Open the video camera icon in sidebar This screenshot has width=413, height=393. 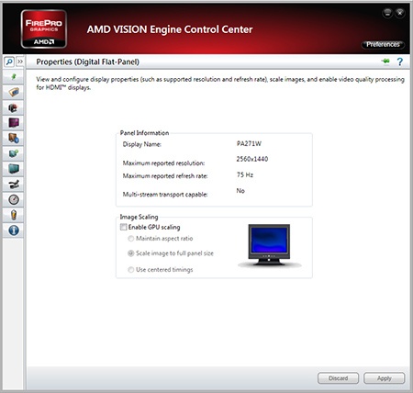pos(14,184)
